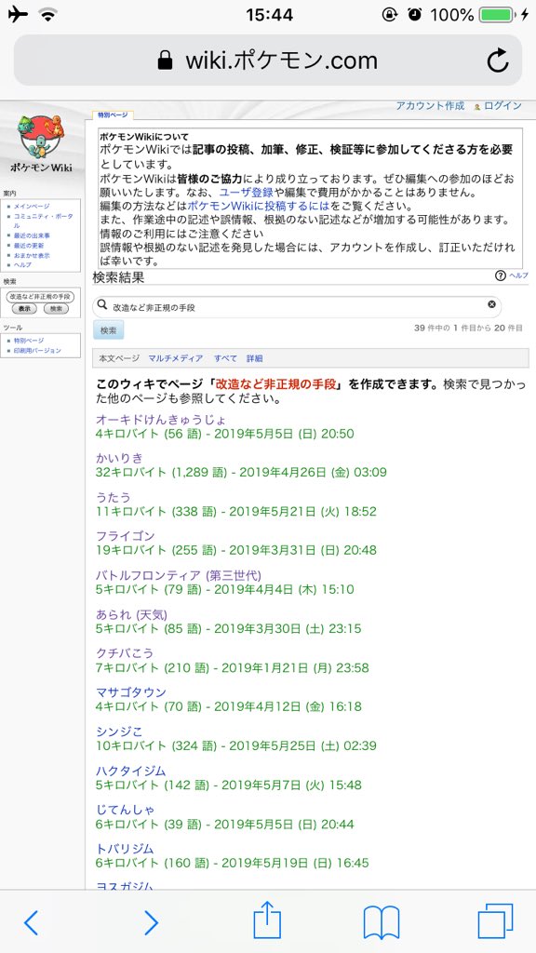The image size is (536, 953).
Task: Open 特別ページ link in ツール section
Action: [x=29, y=341]
